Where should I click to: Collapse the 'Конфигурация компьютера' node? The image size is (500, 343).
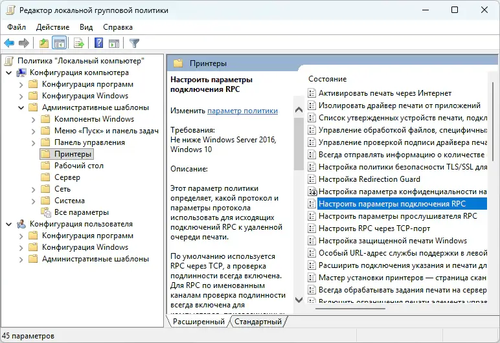[9, 72]
